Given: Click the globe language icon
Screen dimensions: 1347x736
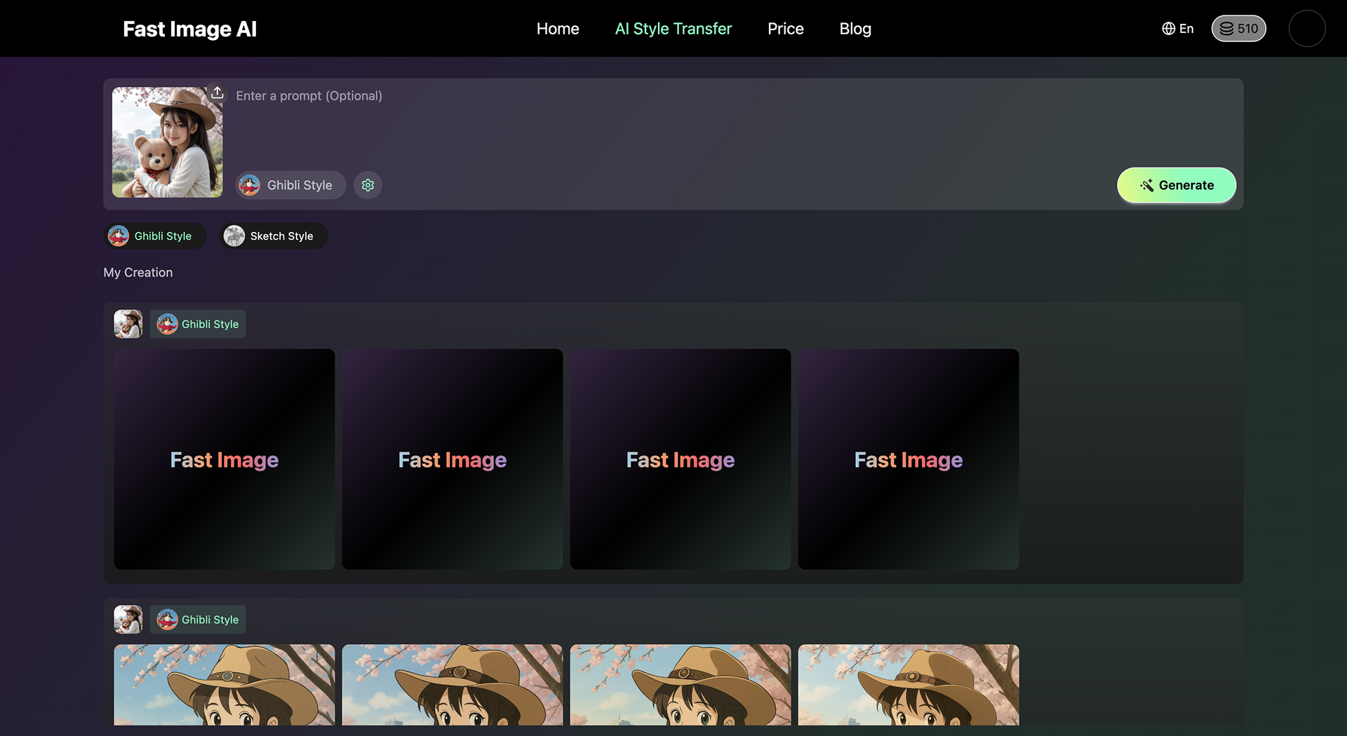Looking at the screenshot, I should [1168, 29].
